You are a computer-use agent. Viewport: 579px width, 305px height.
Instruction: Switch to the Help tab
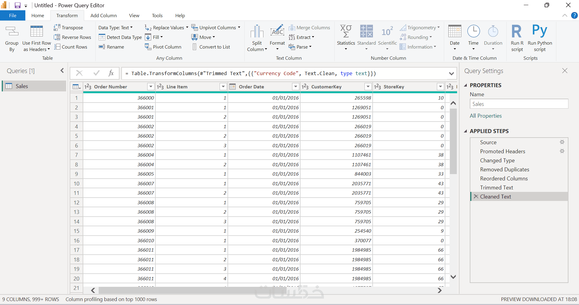coord(180,15)
